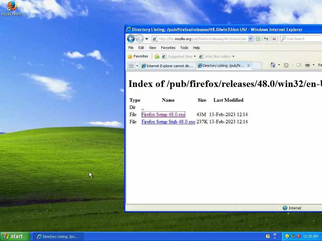
Task: Expand the Print dropdown arrow
Action: click(314, 65)
